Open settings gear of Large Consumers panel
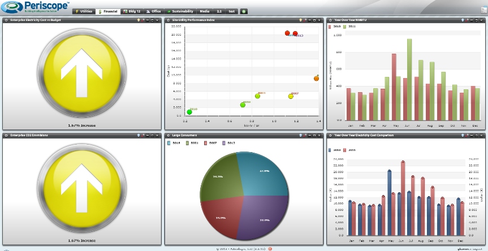The height and width of the screenshot is (251, 488). click(x=169, y=135)
